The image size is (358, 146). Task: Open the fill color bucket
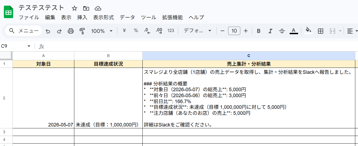[x=308, y=31]
